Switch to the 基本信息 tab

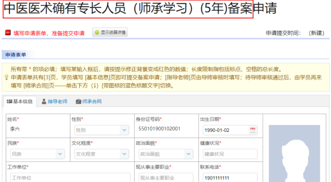(x=20, y=101)
